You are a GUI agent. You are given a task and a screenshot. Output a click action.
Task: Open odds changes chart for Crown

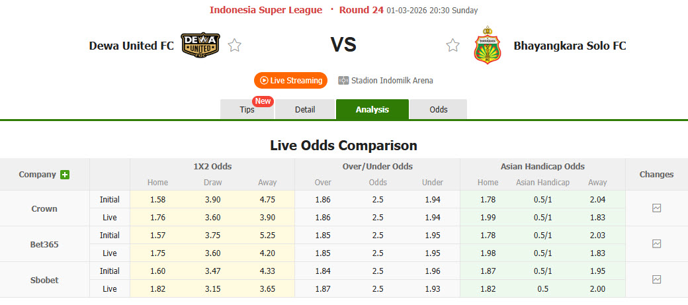[x=656, y=208]
